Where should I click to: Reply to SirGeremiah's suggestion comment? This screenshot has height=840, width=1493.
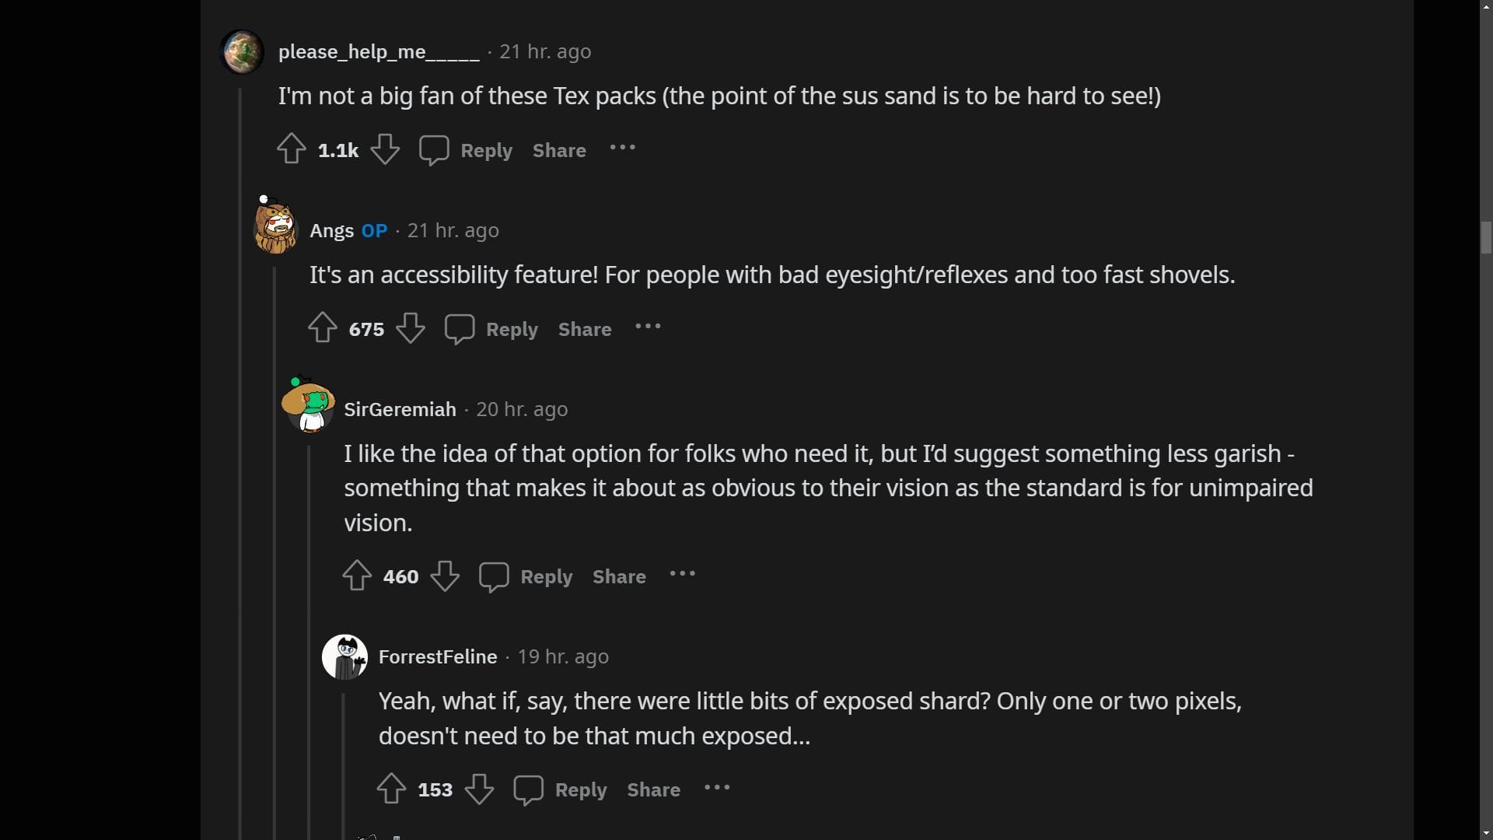tap(547, 576)
